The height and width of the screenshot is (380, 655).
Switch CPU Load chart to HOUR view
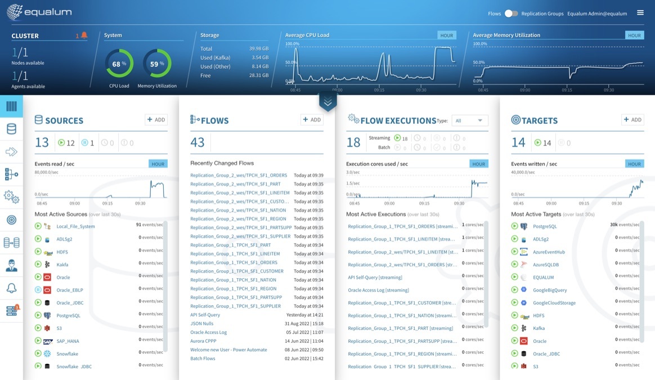coord(446,34)
